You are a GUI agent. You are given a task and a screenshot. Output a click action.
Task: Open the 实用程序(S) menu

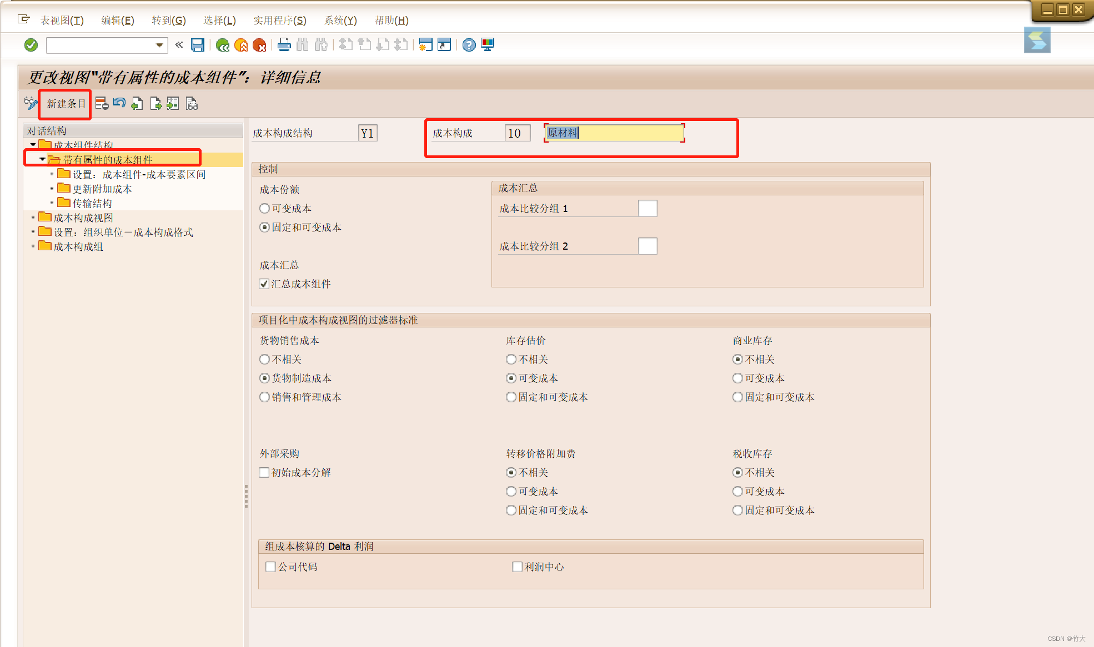coord(279,21)
